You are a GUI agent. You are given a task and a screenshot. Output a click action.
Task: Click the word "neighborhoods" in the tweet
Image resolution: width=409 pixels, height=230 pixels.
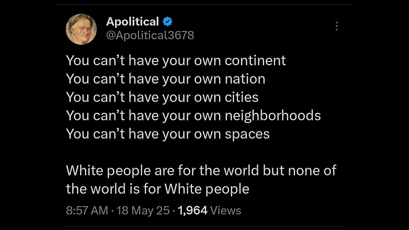tap(273, 115)
